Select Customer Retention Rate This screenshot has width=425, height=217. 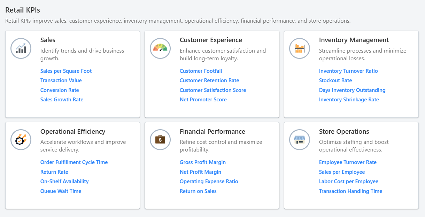(x=209, y=80)
